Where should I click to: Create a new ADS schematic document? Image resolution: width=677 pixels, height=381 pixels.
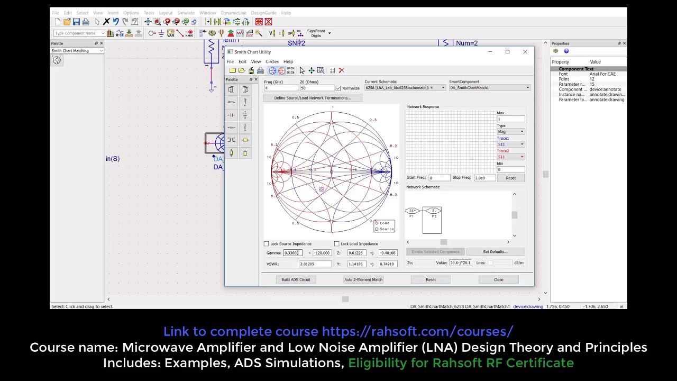pos(58,22)
